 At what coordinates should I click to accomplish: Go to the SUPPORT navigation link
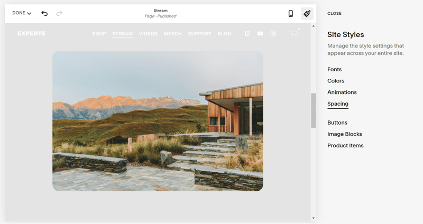pyautogui.click(x=200, y=34)
